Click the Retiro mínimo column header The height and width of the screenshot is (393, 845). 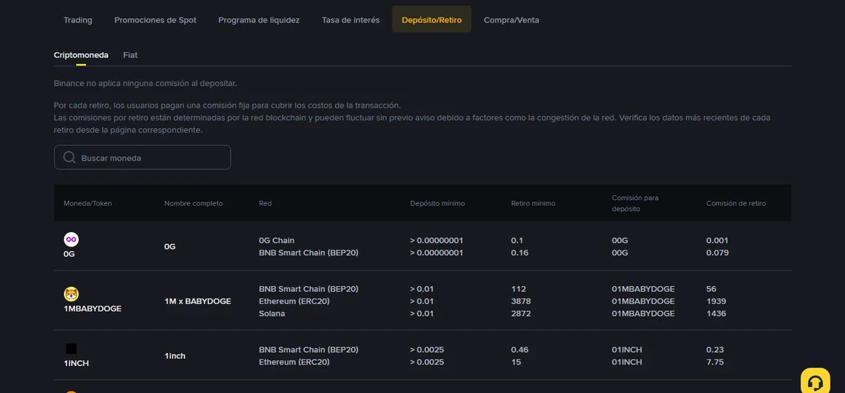[x=533, y=204]
